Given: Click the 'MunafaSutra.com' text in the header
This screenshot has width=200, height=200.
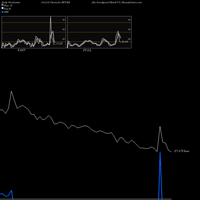Looking at the screenshot, I should [x=132, y=2].
